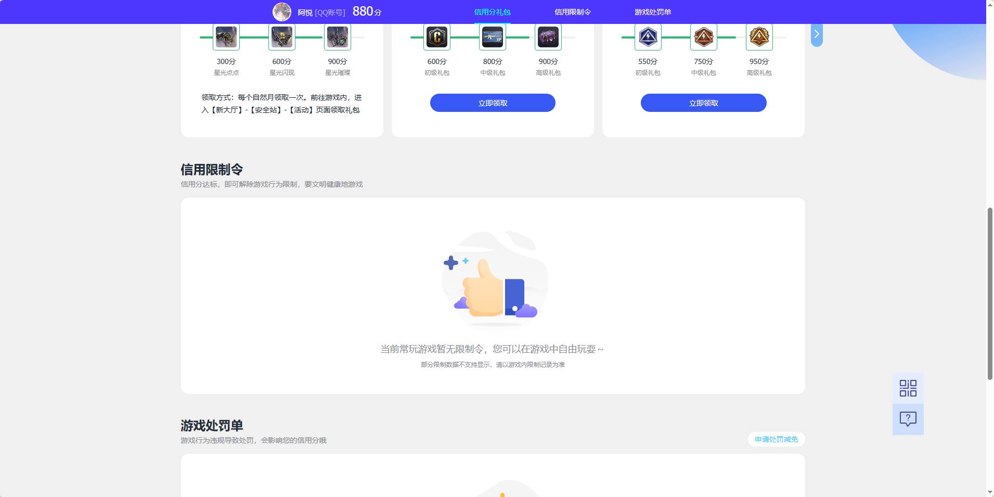Click the 游戏处罚单 section heading
The width and height of the screenshot is (994, 497).
point(212,426)
